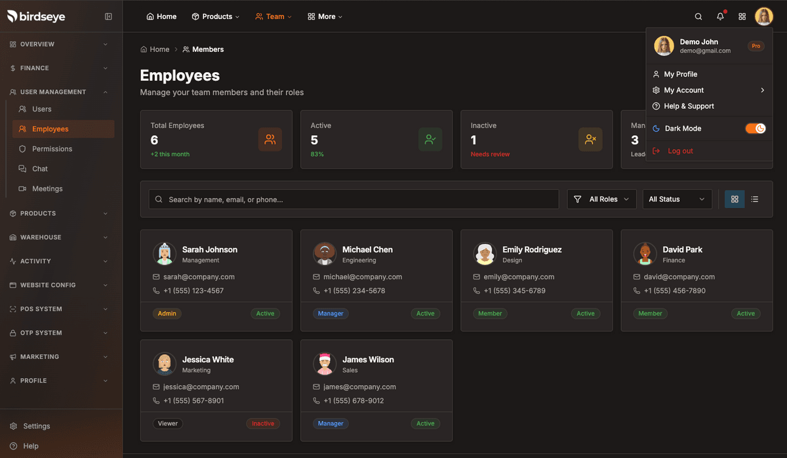Open the Products menu in top navigation
787x458 pixels.
click(216, 16)
